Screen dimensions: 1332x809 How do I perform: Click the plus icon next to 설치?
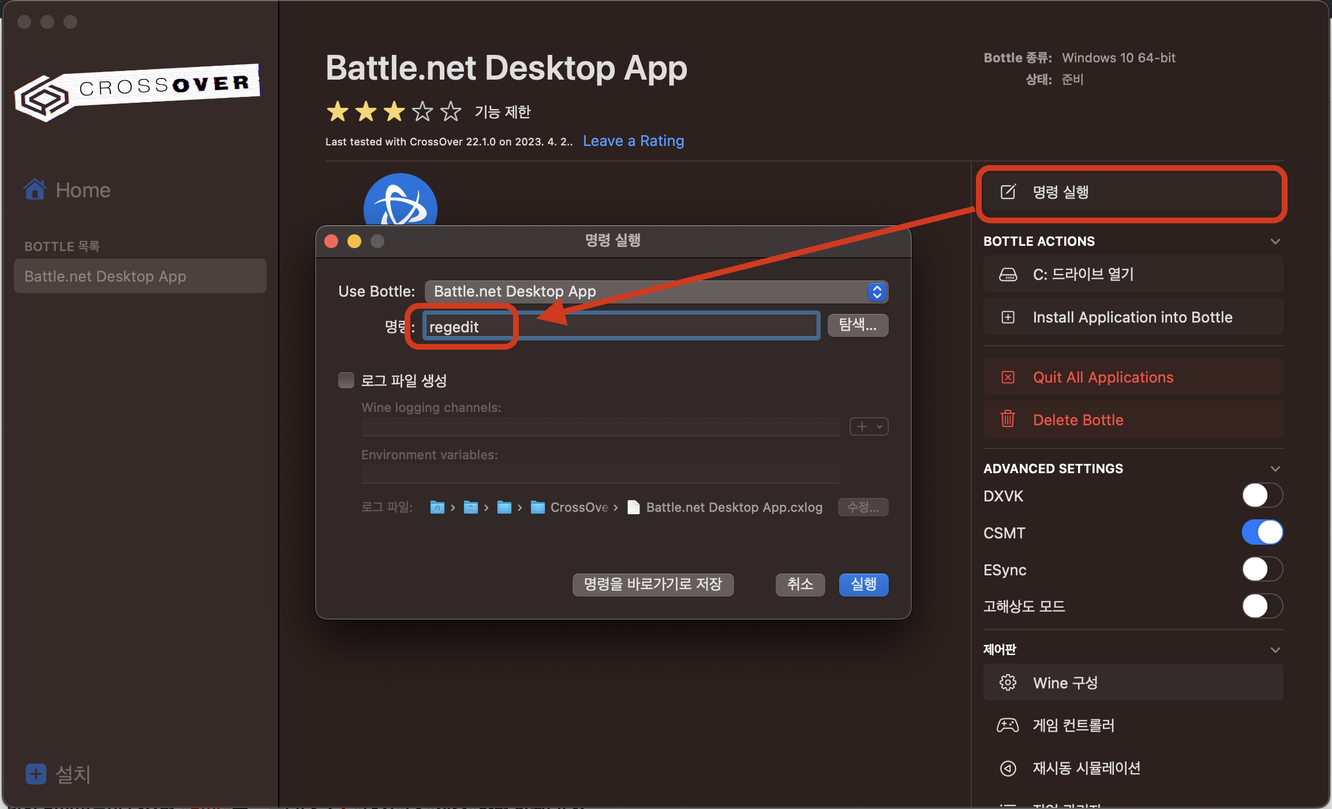click(x=36, y=774)
